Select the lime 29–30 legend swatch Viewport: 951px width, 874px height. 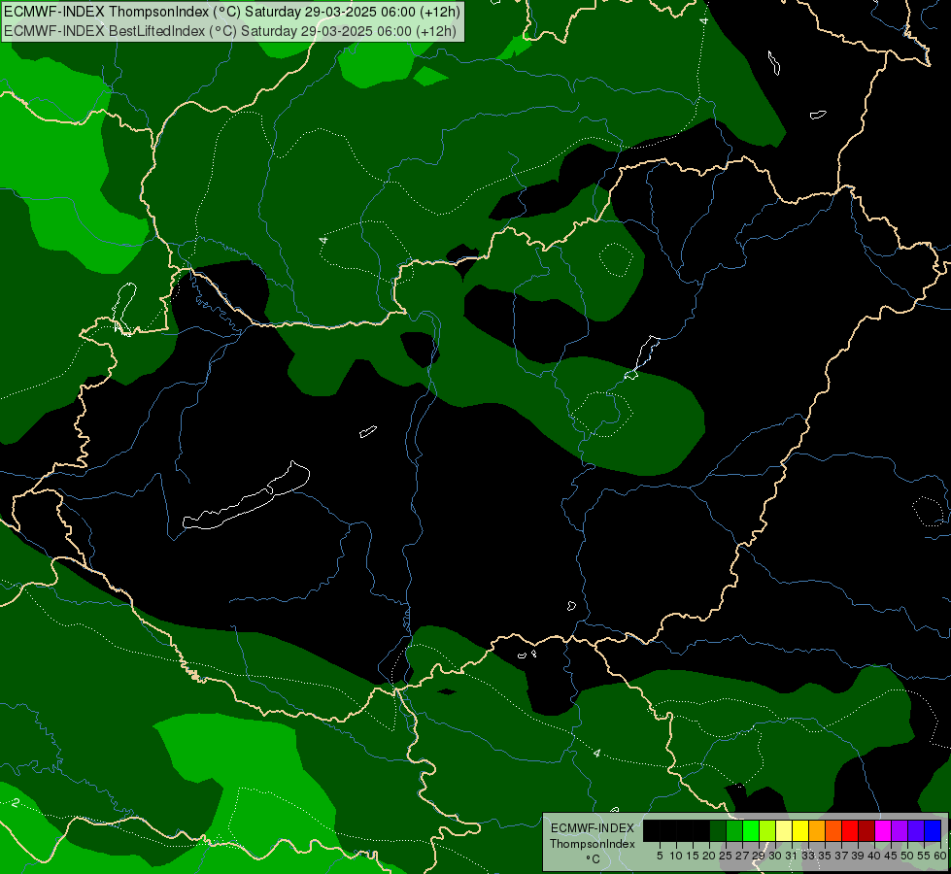(767, 830)
